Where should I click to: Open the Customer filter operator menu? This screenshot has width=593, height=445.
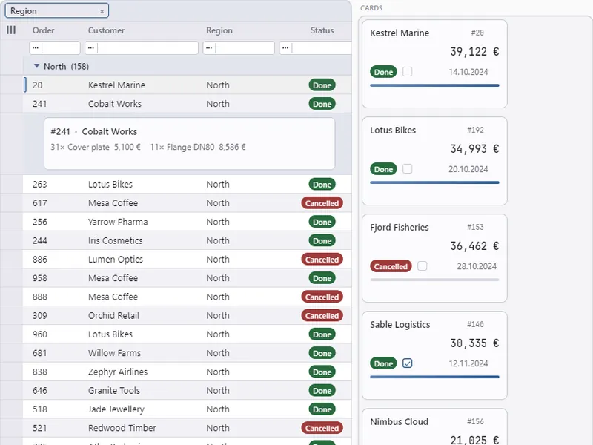click(90, 48)
